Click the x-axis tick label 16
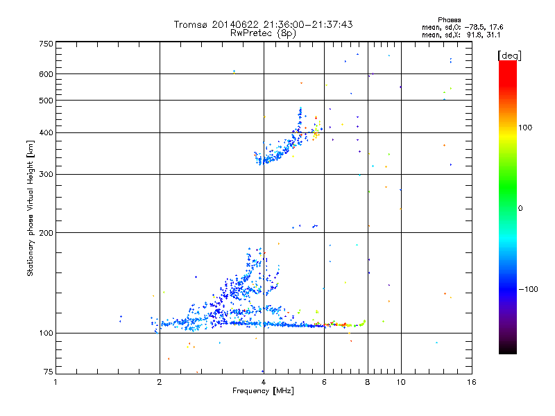The width and height of the screenshot is (555, 416). (472, 382)
